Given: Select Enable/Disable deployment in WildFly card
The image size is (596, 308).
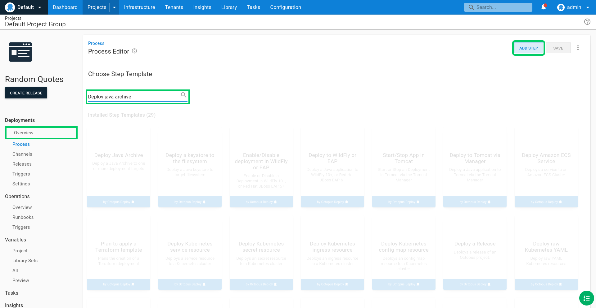Looking at the screenshot, I should [x=261, y=168].
